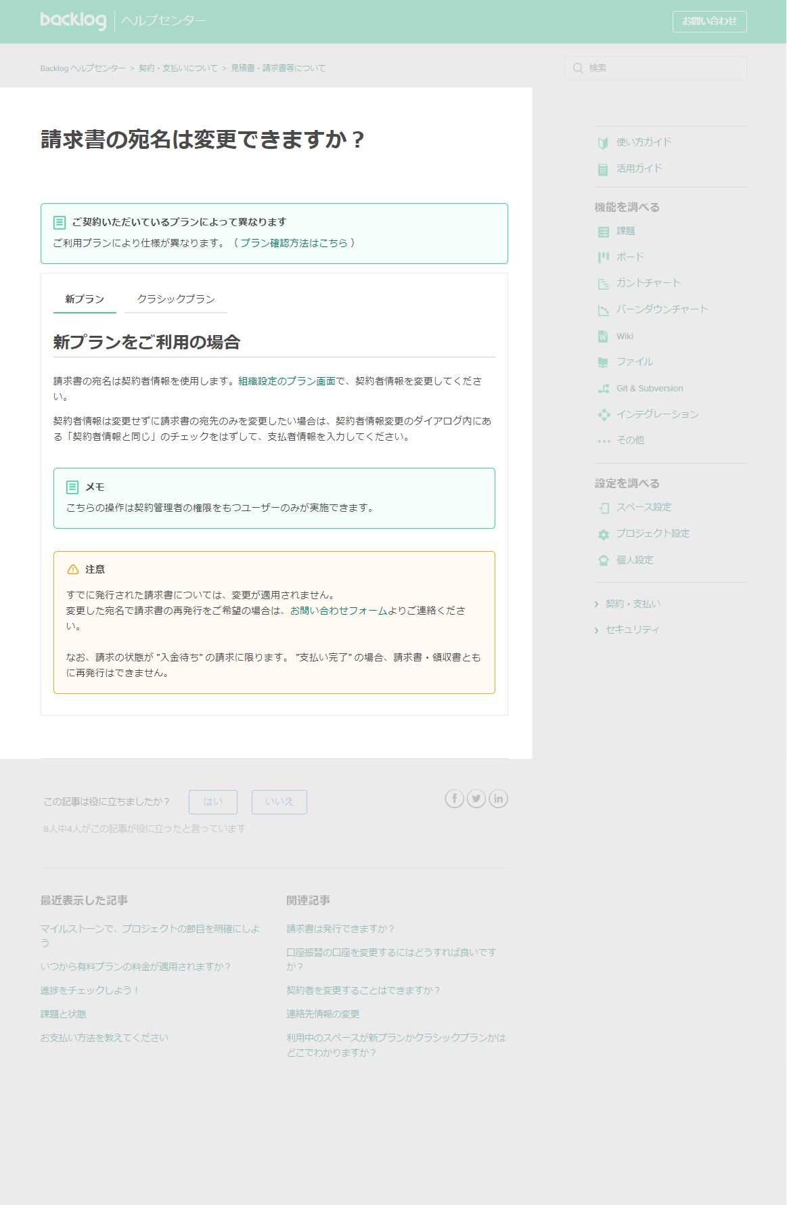The height and width of the screenshot is (1205, 787).
Task: Open the Wiki sidebar link
Action: pos(625,336)
